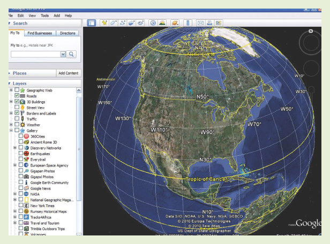Viewport: 330px width, 244px height.
Task: Open the Fly To history dropdown
Action: [x=63, y=54]
